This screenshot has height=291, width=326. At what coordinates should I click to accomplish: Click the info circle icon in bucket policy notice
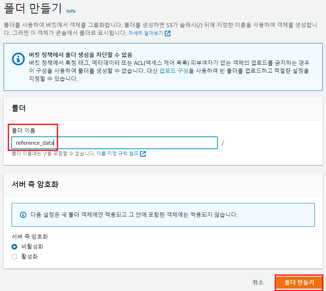pos(18,59)
